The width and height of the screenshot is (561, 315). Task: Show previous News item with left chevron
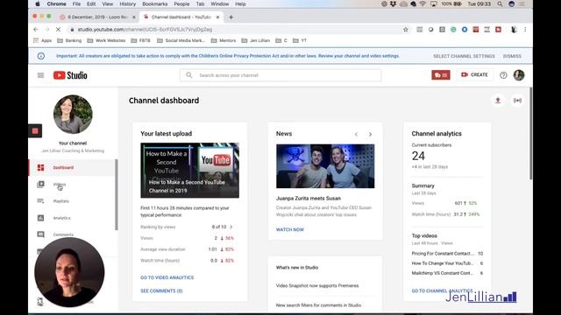click(357, 134)
